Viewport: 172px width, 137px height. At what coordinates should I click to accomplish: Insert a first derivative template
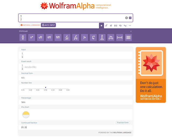[67, 37]
